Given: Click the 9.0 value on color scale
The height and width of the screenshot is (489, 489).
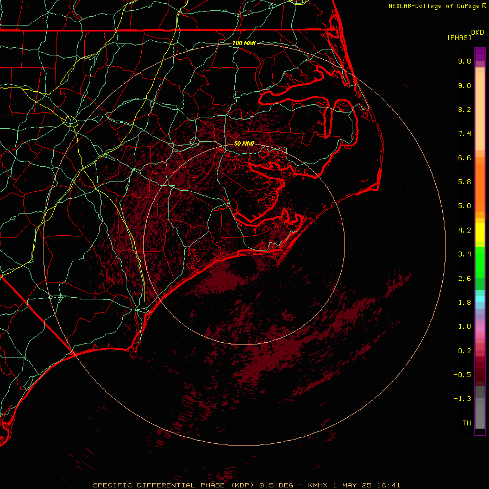Looking at the screenshot, I should [x=465, y=85].
